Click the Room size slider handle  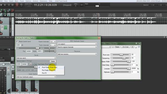(x=121, y=55)
